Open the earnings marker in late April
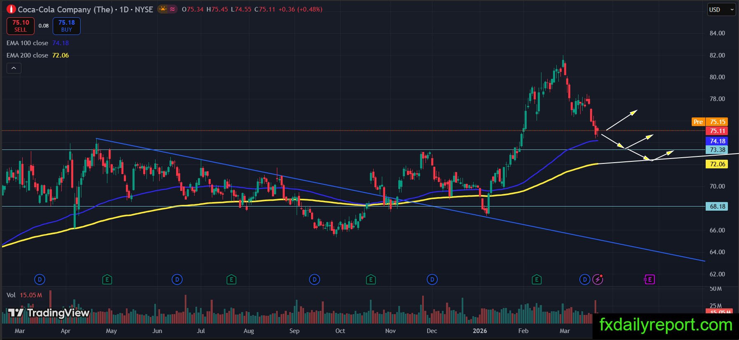Image resolution: width=739 pixels, height=340 pixels. pos(107,280)
